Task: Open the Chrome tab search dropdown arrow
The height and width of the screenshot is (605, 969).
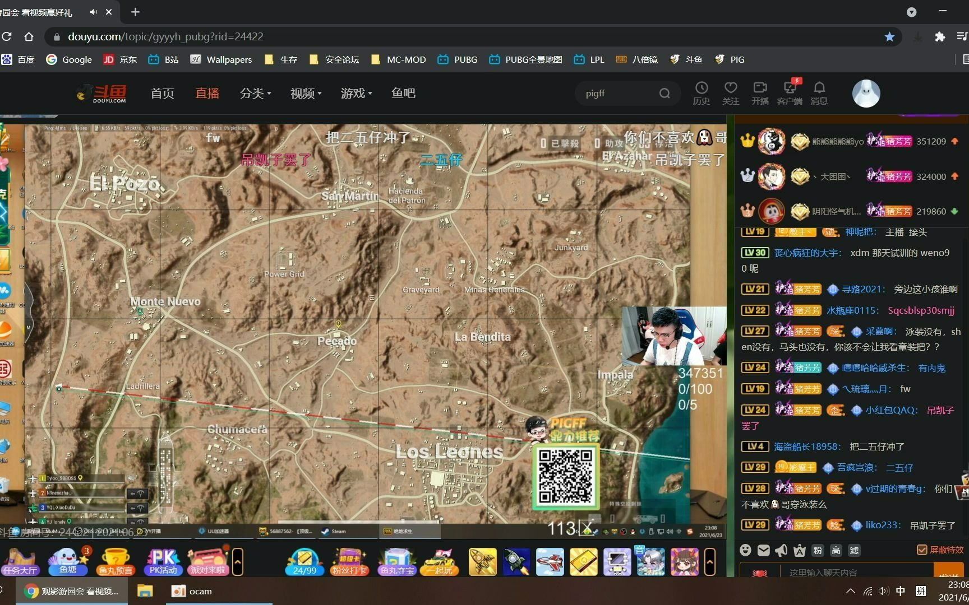Action: coord(912,12)
